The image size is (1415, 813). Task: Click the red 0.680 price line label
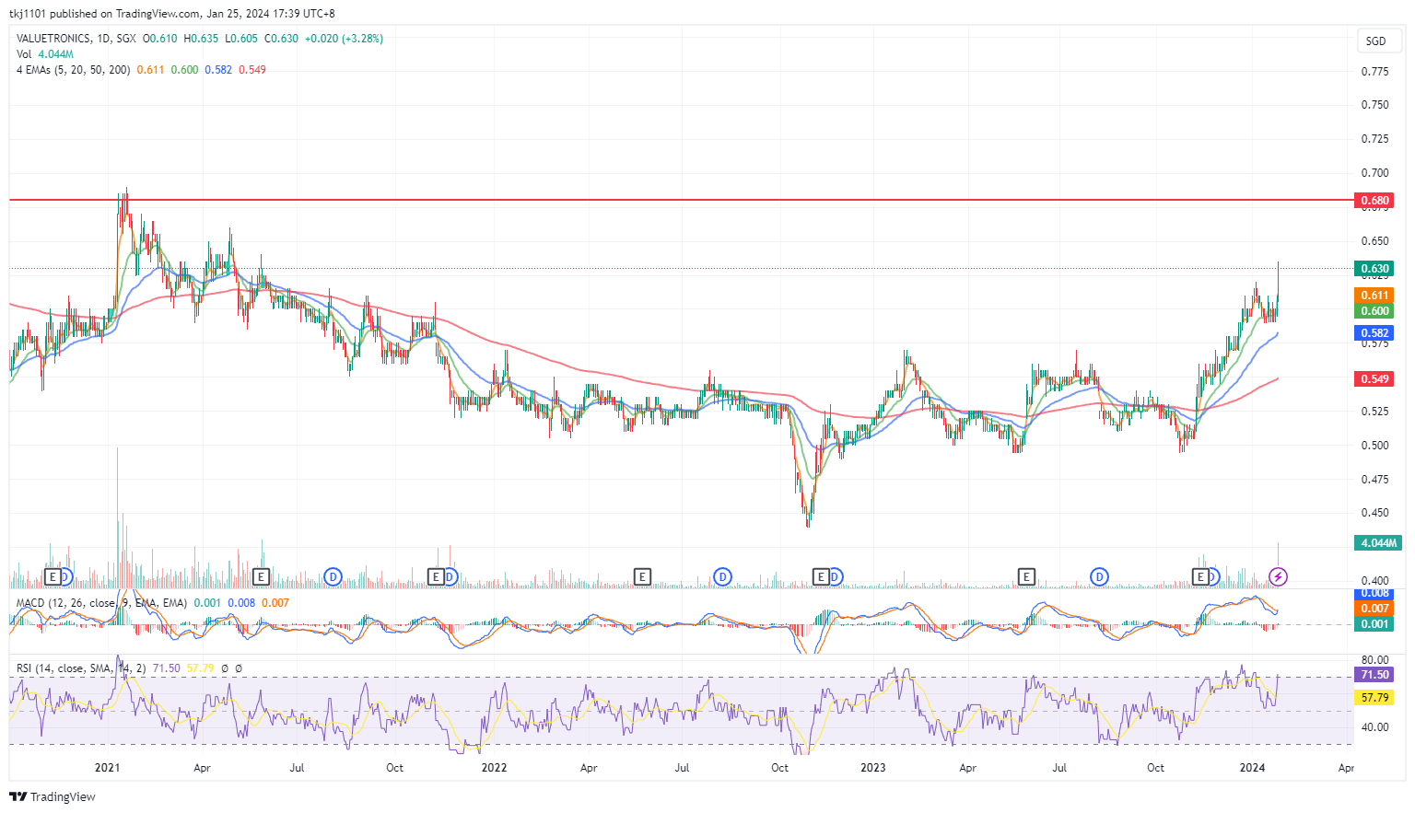point(1375,200)
